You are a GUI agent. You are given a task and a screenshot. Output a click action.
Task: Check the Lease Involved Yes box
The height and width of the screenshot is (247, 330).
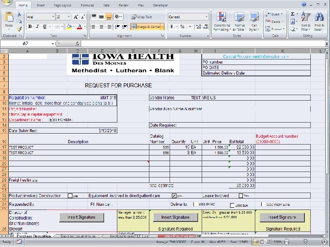pyautogui.click(x=241, y=196)
